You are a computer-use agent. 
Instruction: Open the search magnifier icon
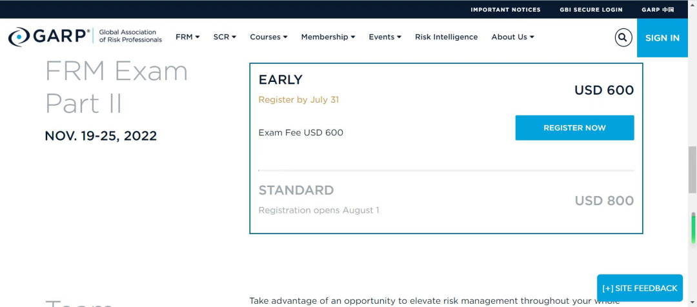tap(623, 37)
